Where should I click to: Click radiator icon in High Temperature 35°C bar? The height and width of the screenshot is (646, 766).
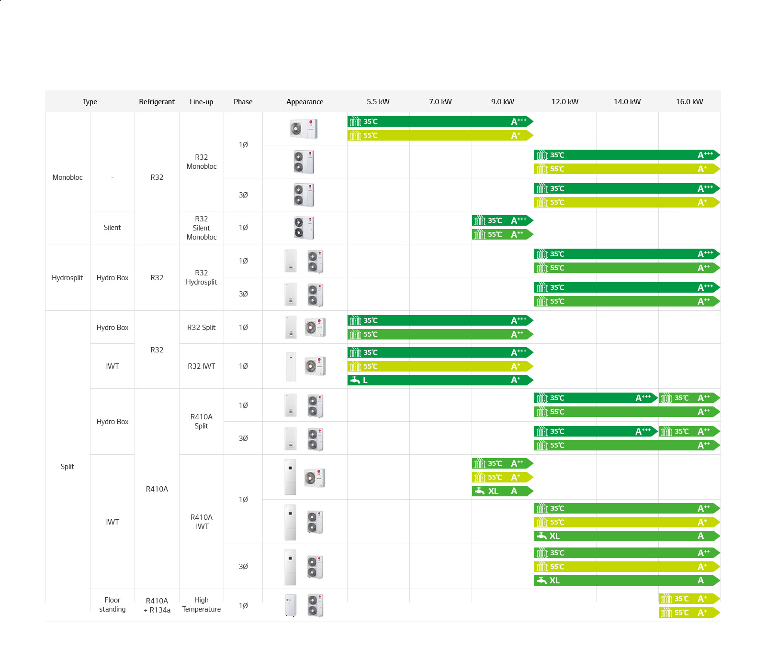666,599
